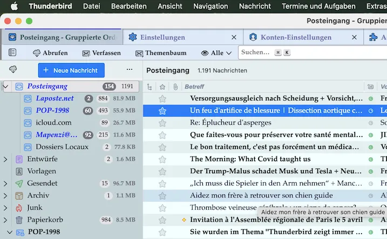Click the Papierkorb trash icon
Screen dimensions: 387x239
[x=19, y=220]
